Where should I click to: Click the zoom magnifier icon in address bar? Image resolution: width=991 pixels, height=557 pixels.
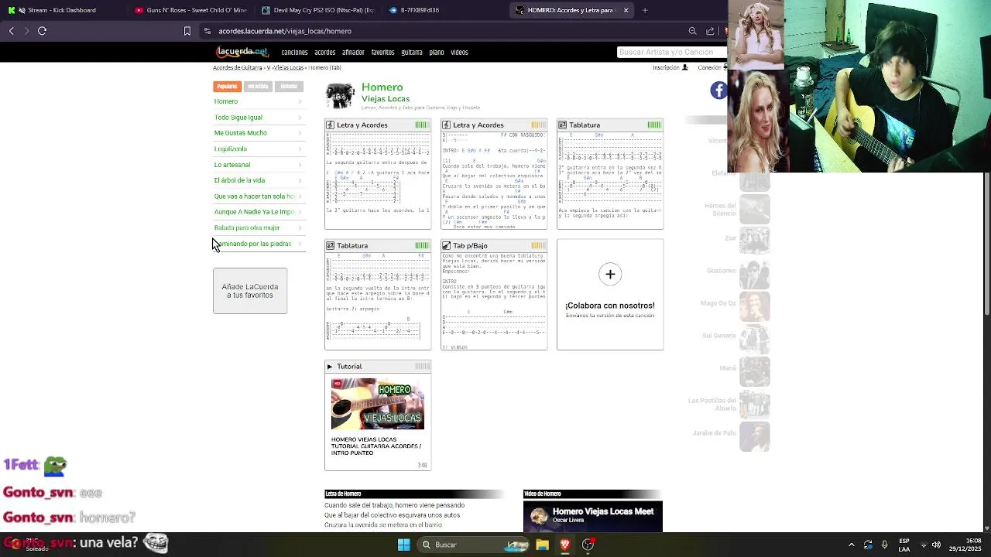pos(692,31)
